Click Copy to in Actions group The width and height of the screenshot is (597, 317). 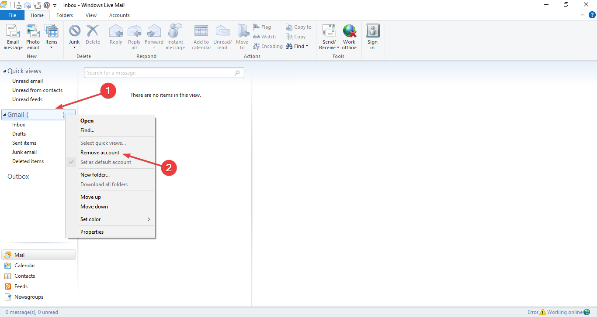point(298,27)
